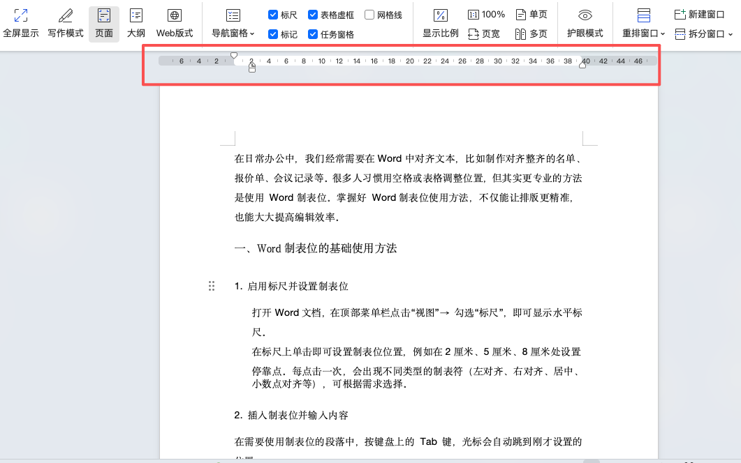Image resolution: width=741 pixels, height=463 pixels.
Task: Expand the navigation pane dropdown
Action: [233, 33]
